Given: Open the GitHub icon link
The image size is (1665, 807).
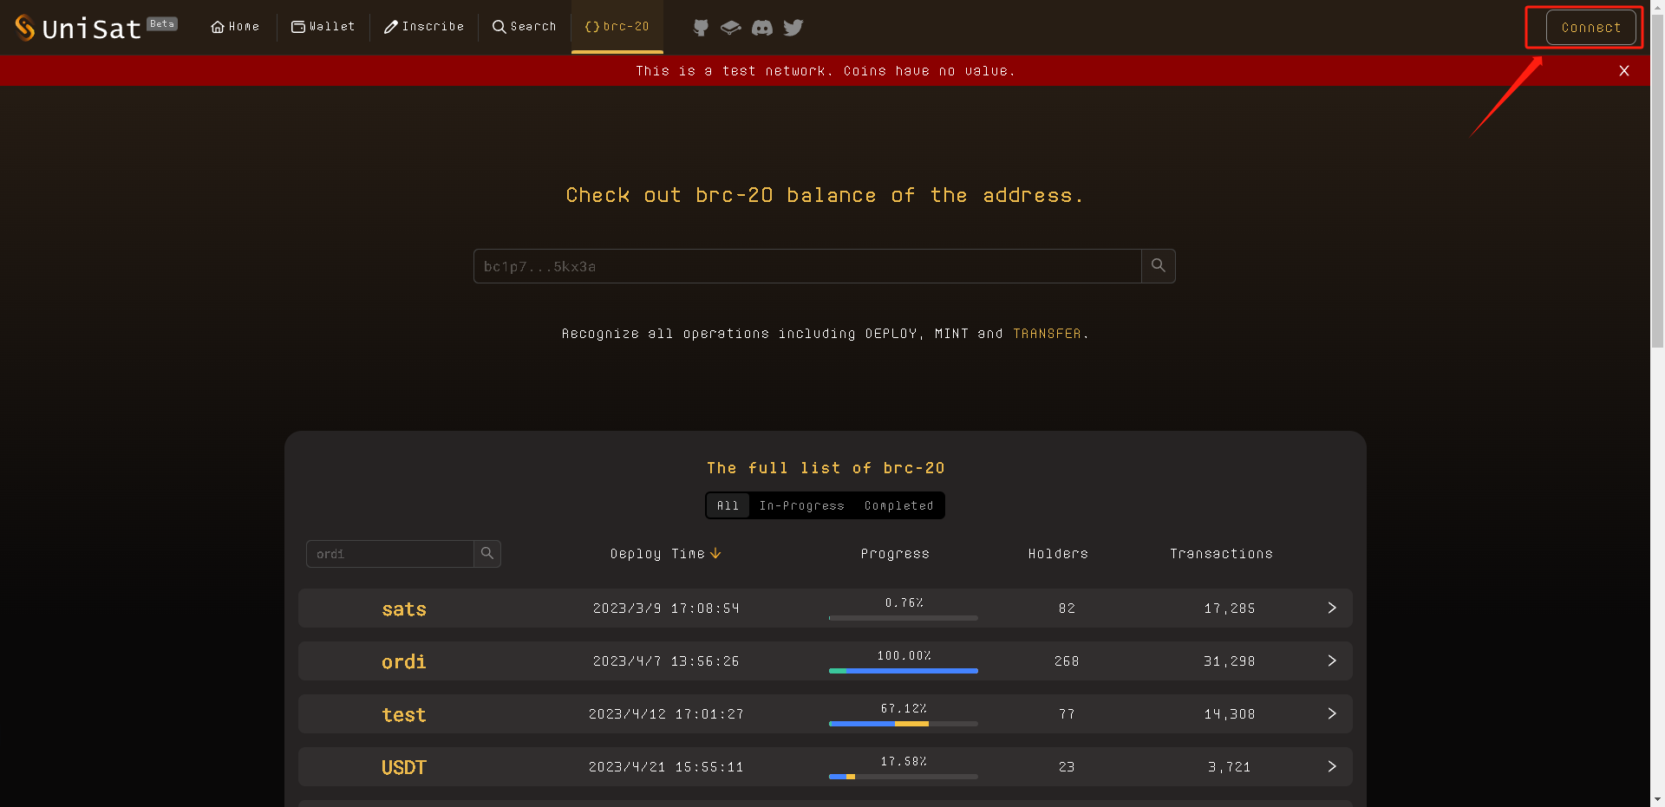Looking at the screenshot, I should pos(701,28).
